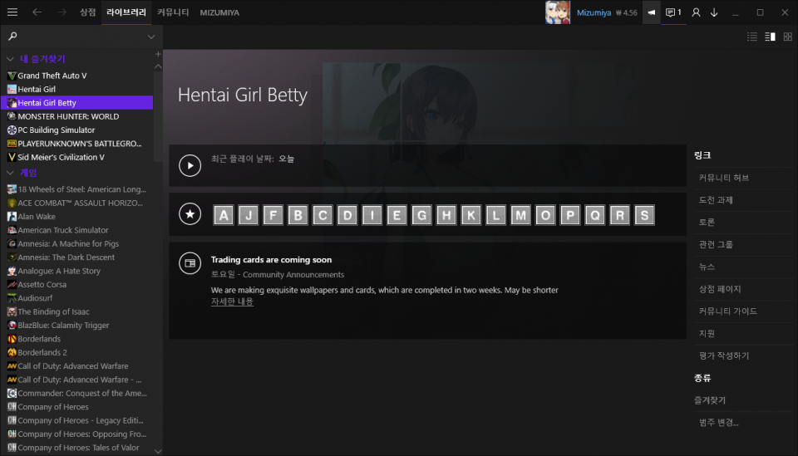
Task: Open 지원 support link
Action: [707, 333]
